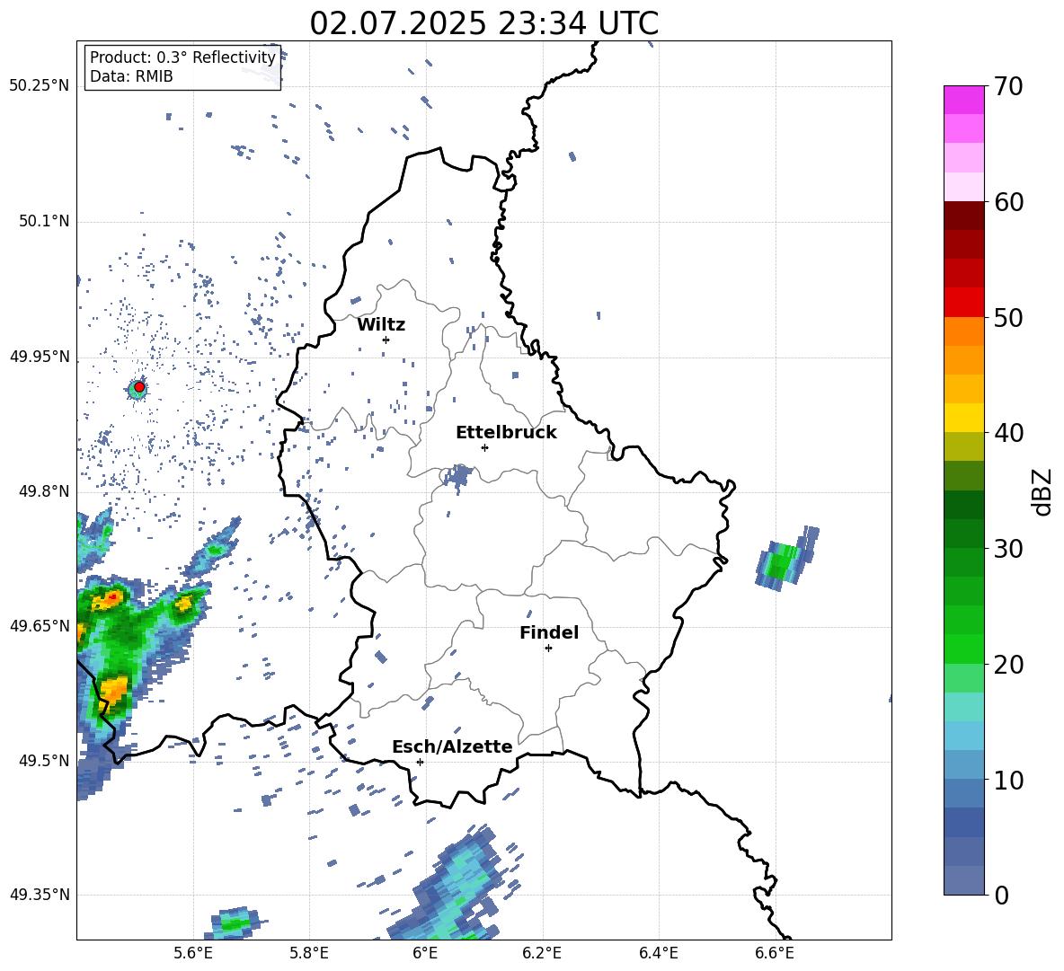The height and width of the screenshot is (971, 1064).
Task: Click the 6°E longitude label
Action: [x=426, y=953]
